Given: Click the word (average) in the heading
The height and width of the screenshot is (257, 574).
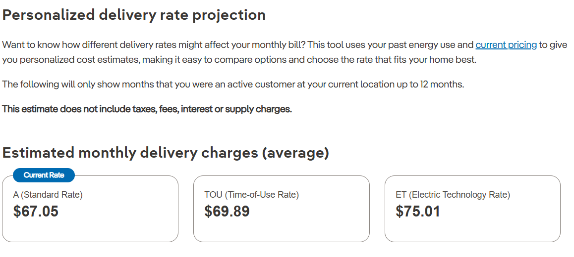Looking at the screenshot, I should [295, 153].
